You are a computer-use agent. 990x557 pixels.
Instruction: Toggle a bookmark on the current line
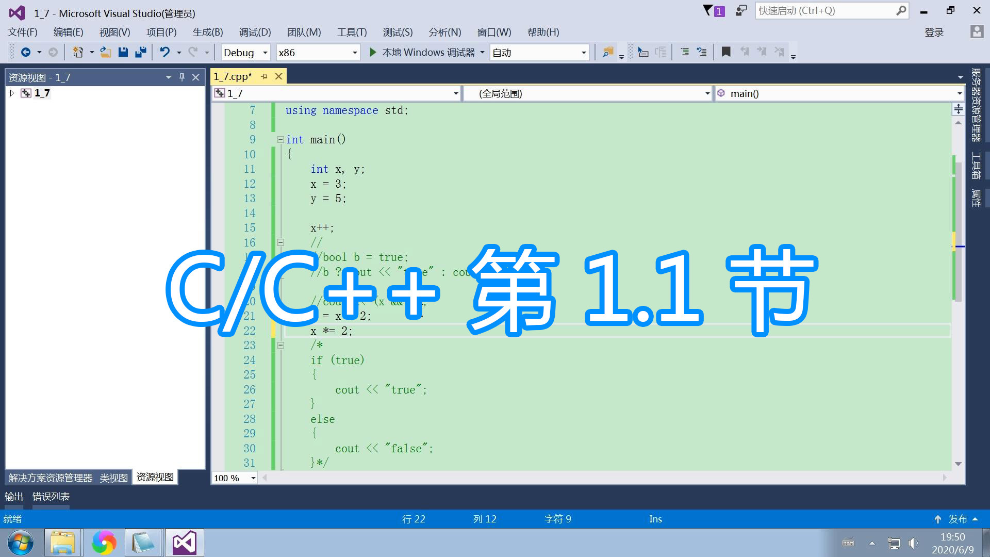(x=725, y=52)
